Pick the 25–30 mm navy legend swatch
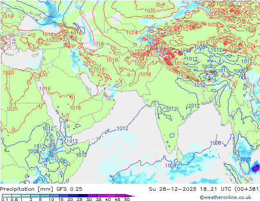Viewport: 260px width, 201px height. 82,196
